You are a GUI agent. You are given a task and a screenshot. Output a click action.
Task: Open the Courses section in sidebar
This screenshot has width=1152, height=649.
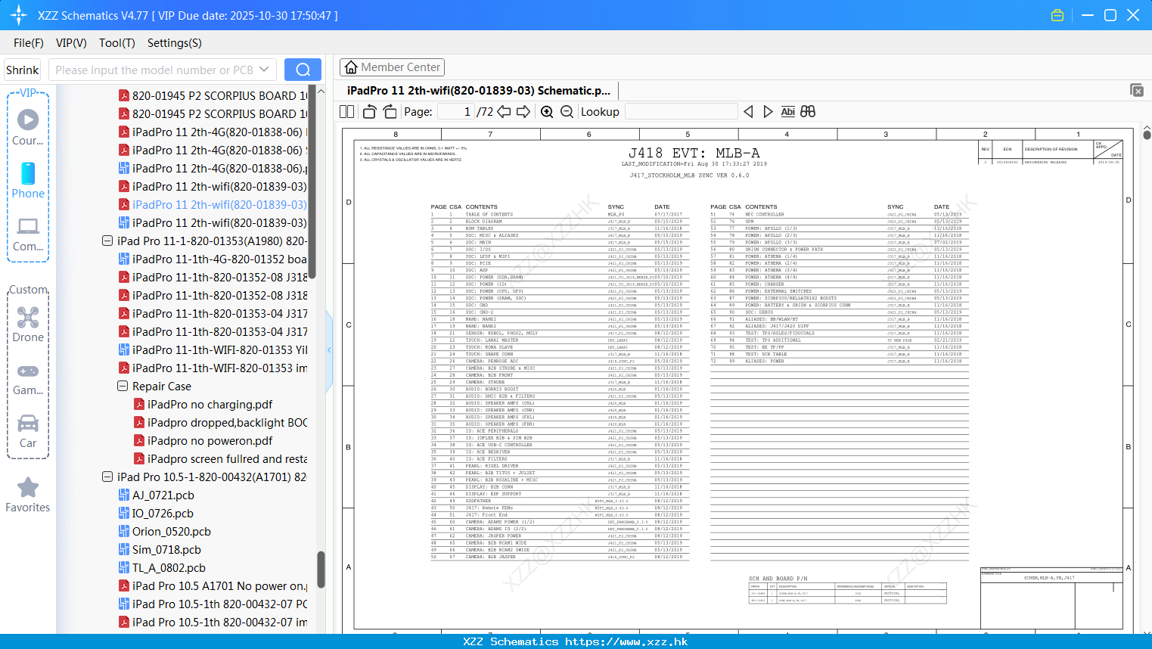28,127
